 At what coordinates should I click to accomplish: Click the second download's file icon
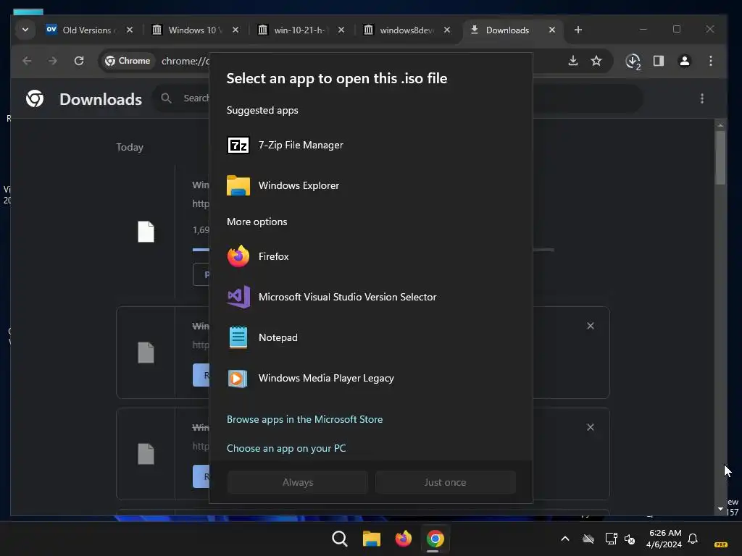point(146,353)
